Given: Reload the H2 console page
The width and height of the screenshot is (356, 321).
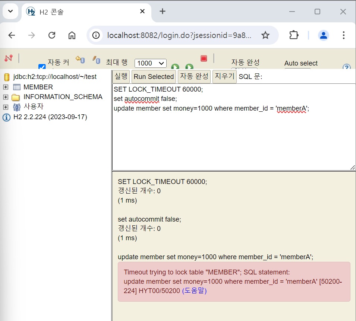Looking at the screenshot, I should click(52, 35).
